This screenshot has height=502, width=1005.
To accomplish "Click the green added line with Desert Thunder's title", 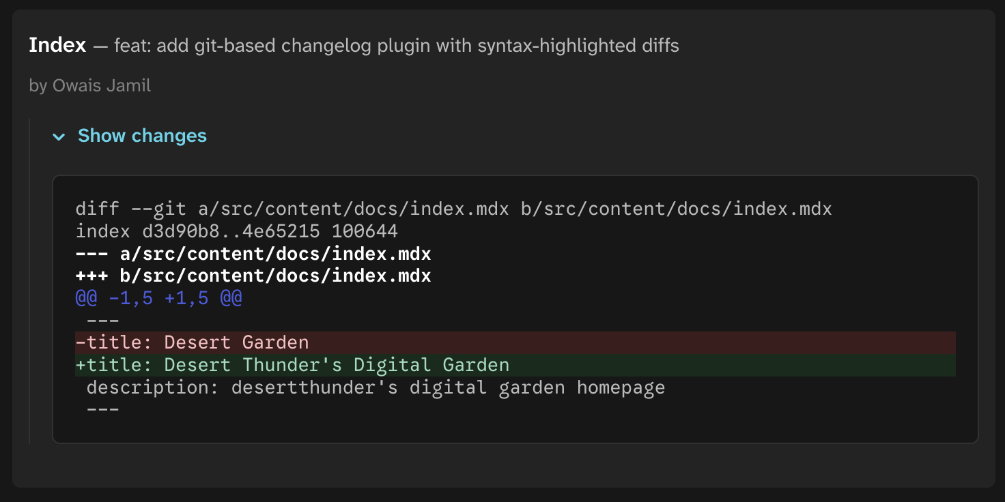I will (292, 365).
